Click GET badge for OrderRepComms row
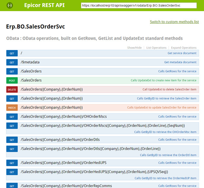This screenshot has width=204, height=188. click(x=12, y=186)
